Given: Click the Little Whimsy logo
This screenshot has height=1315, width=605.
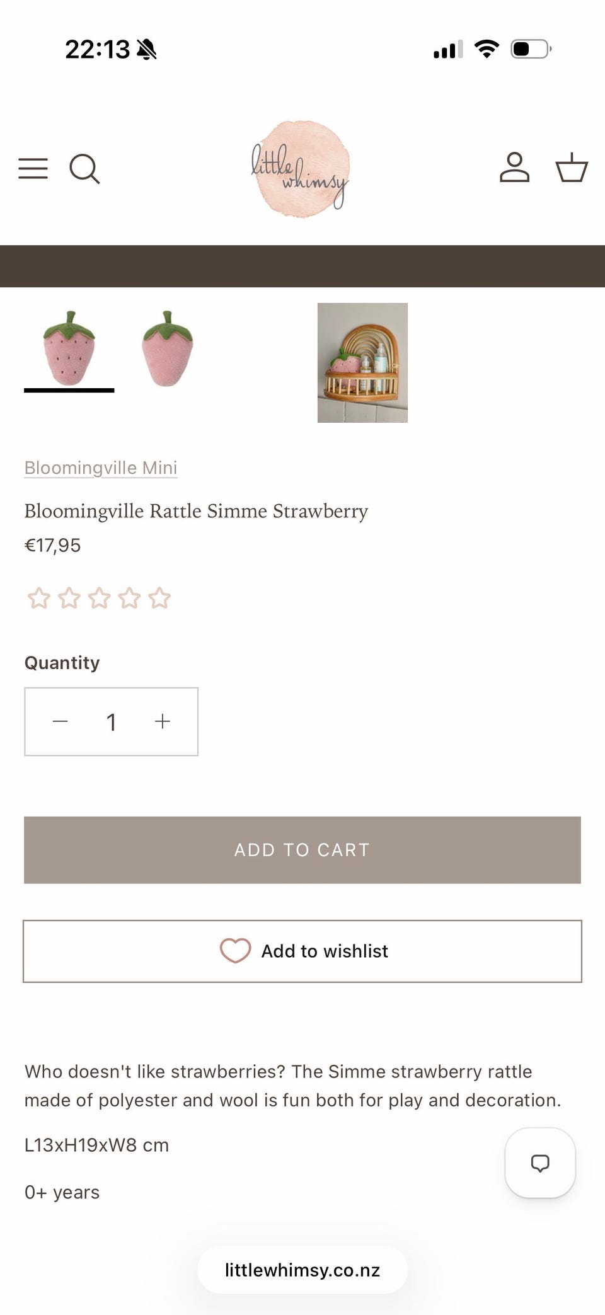Looking at the screenshot, I should [301, 168].
